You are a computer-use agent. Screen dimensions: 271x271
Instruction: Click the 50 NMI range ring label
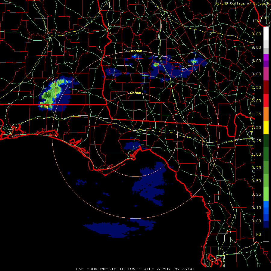(x=135, y=93)
